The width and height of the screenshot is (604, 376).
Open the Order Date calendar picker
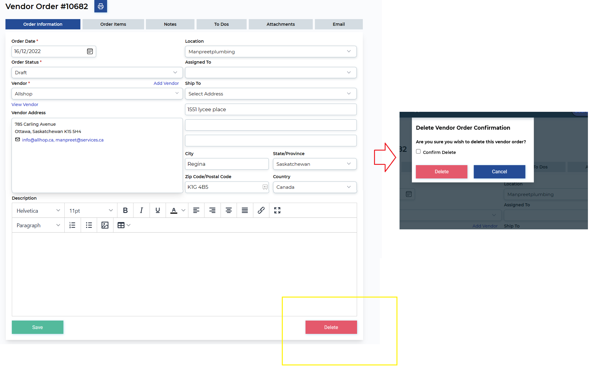pos(90,52)
